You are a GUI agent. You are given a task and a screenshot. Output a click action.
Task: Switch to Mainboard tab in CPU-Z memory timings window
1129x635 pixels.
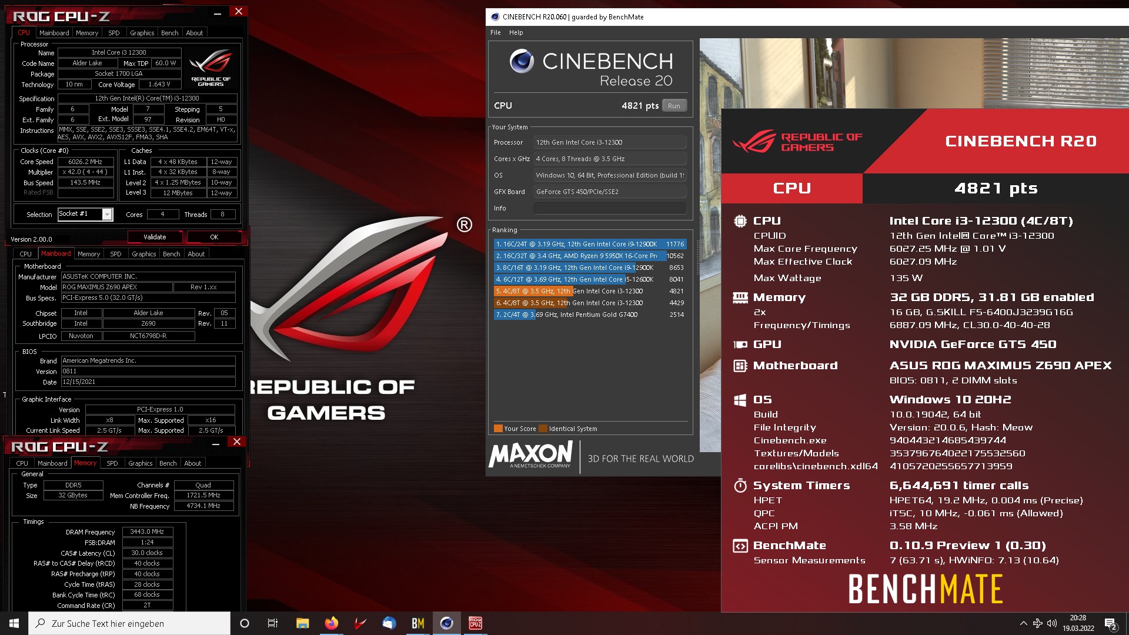click(x=52, y=463)
